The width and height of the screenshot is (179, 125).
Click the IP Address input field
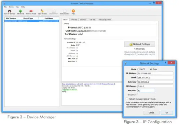click(x=155, y=74)
